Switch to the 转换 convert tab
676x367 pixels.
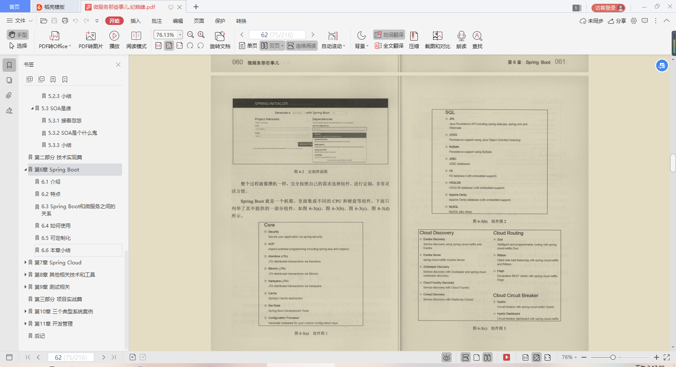click(241, 21)
